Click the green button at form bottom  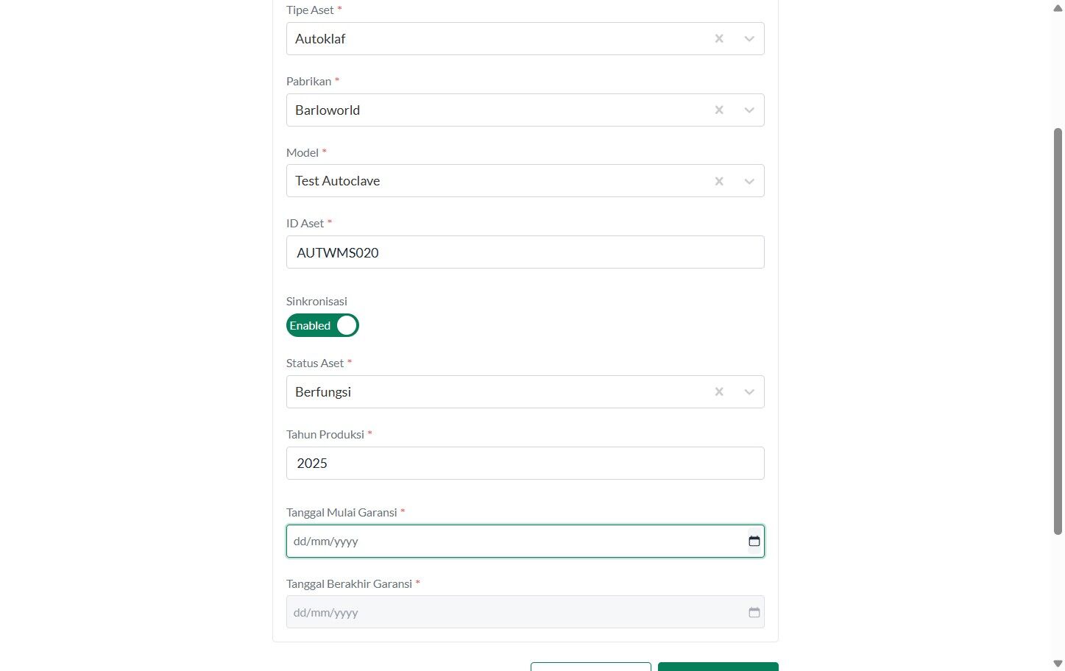click(718, 667)
